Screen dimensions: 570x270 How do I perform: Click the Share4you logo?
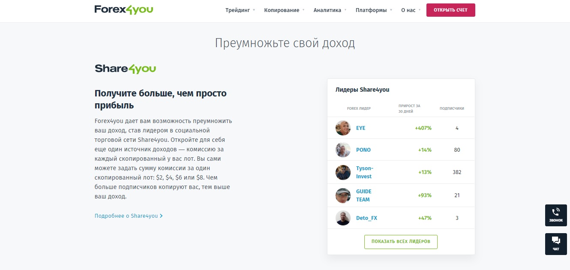click(125, 68)
